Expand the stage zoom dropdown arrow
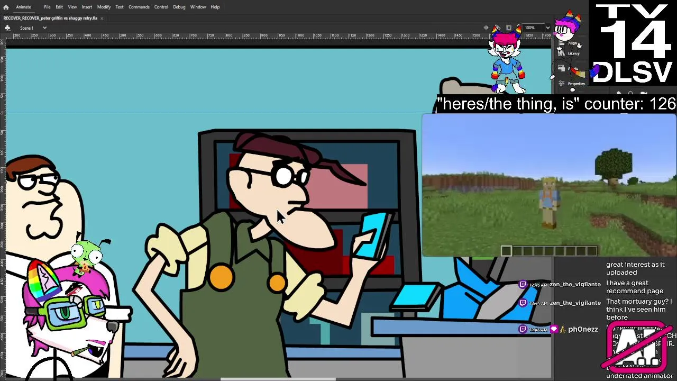 coord(547,28)
